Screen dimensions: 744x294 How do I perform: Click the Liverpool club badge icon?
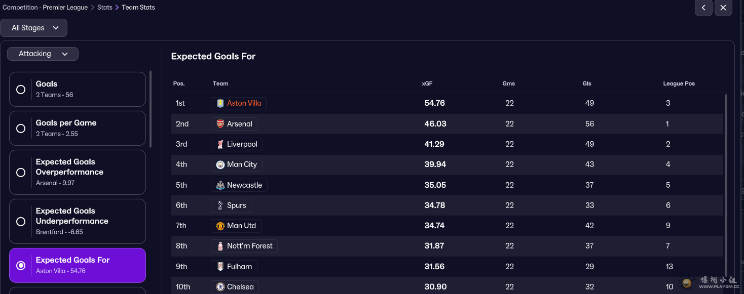click(220, 144)
